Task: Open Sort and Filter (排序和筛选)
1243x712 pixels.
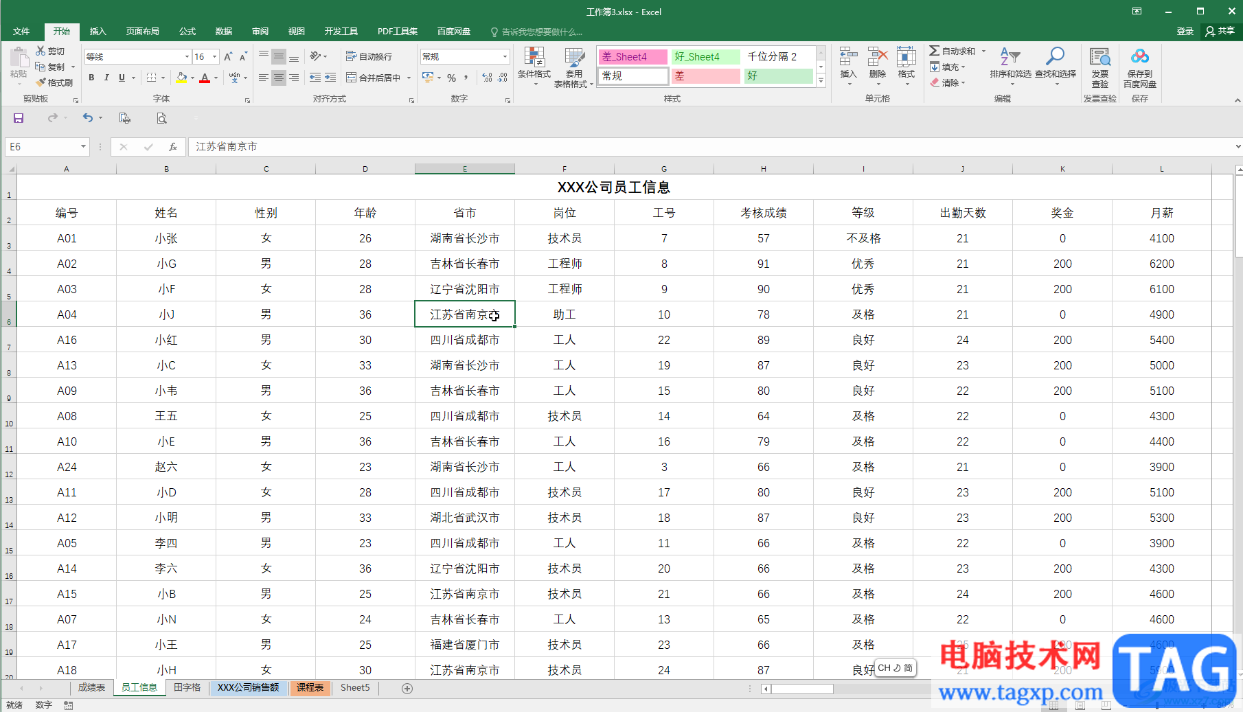Action: (x=1010, y=59)
